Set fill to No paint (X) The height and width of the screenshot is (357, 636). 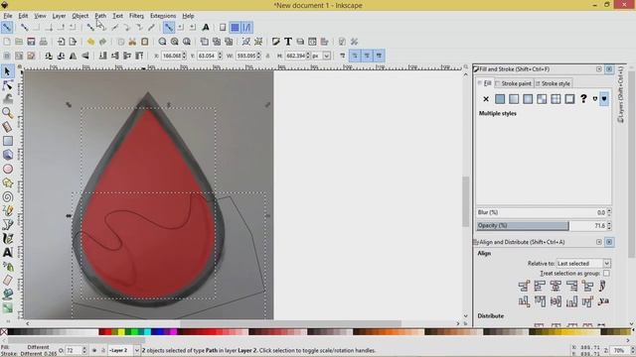pyautogui.click(x=486, y=99)
